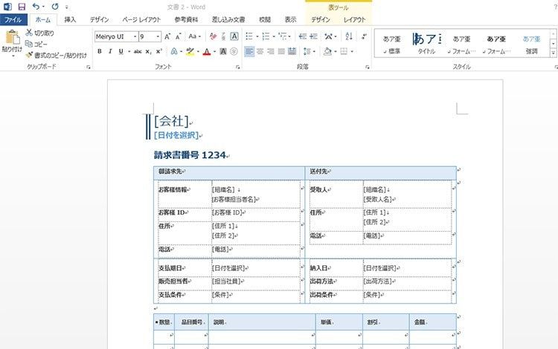Click the Grow Font (larger A) icon
This screenshot has height=349, width=558.
[x=167, y=36]
